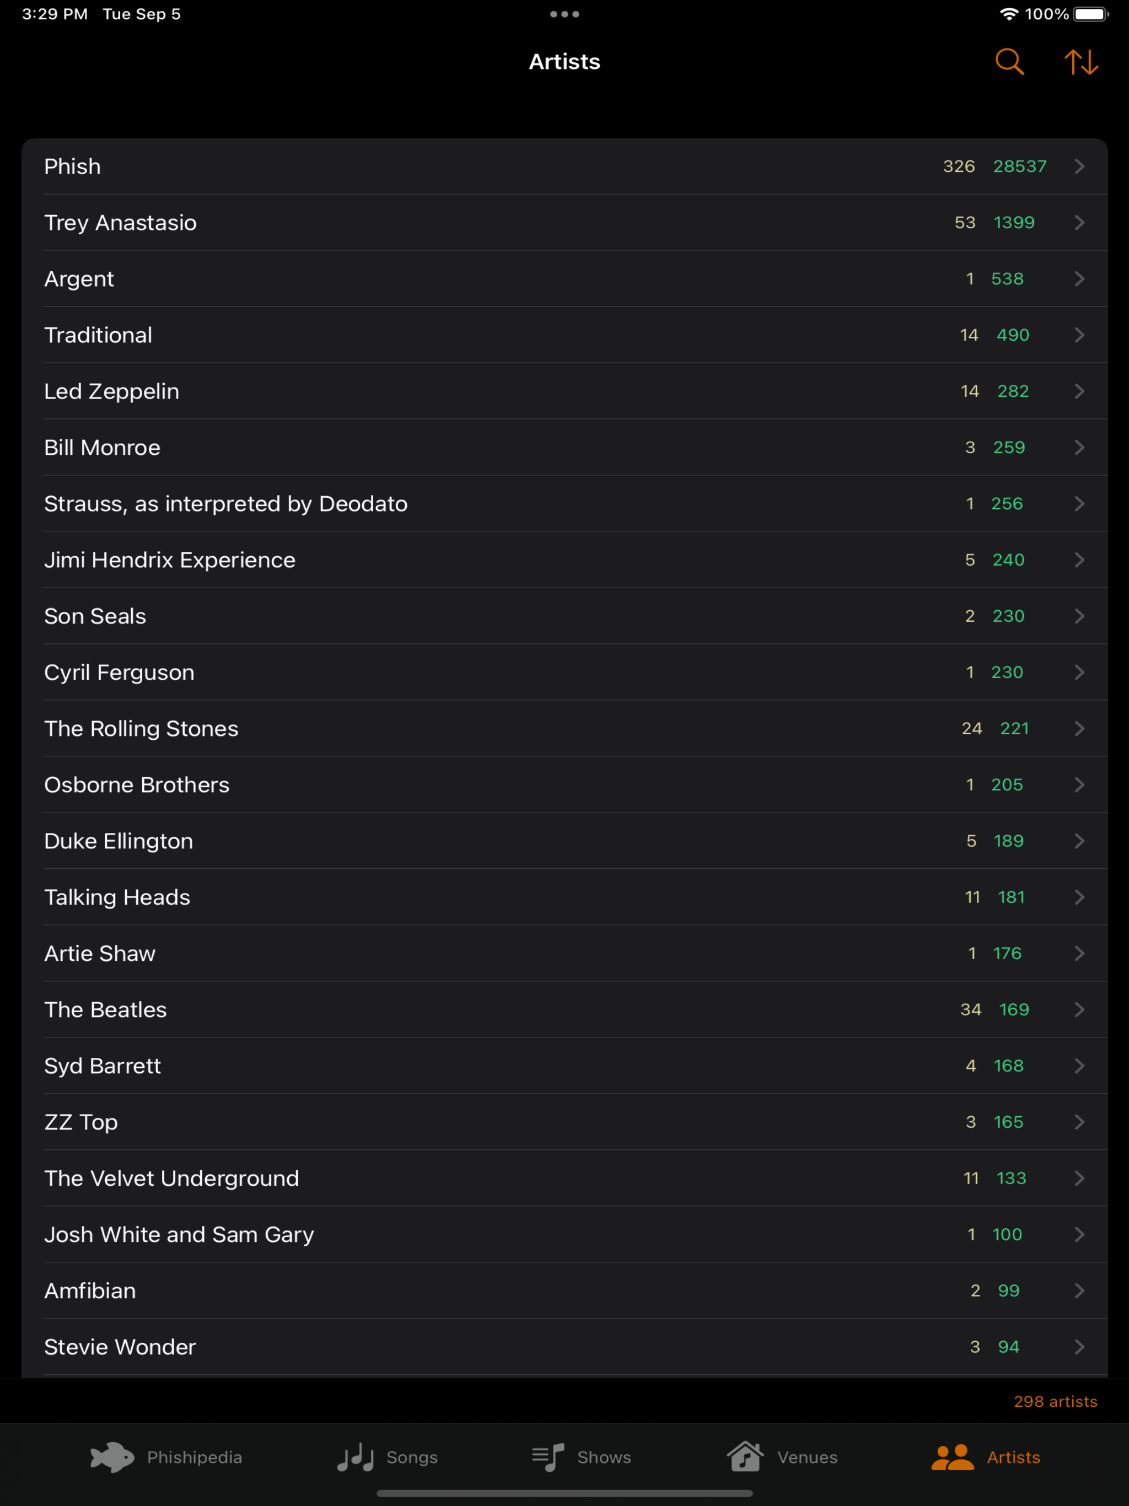1129x1506 pixels.
Task: Expand the Led Zeppelin row chevron
Action: pos(1079,391)
